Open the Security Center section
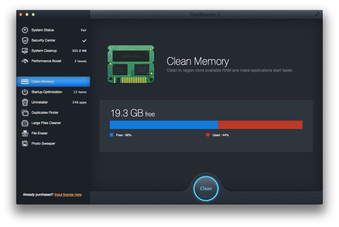Screen dimensions: 339x227 (x=53, y=40)
